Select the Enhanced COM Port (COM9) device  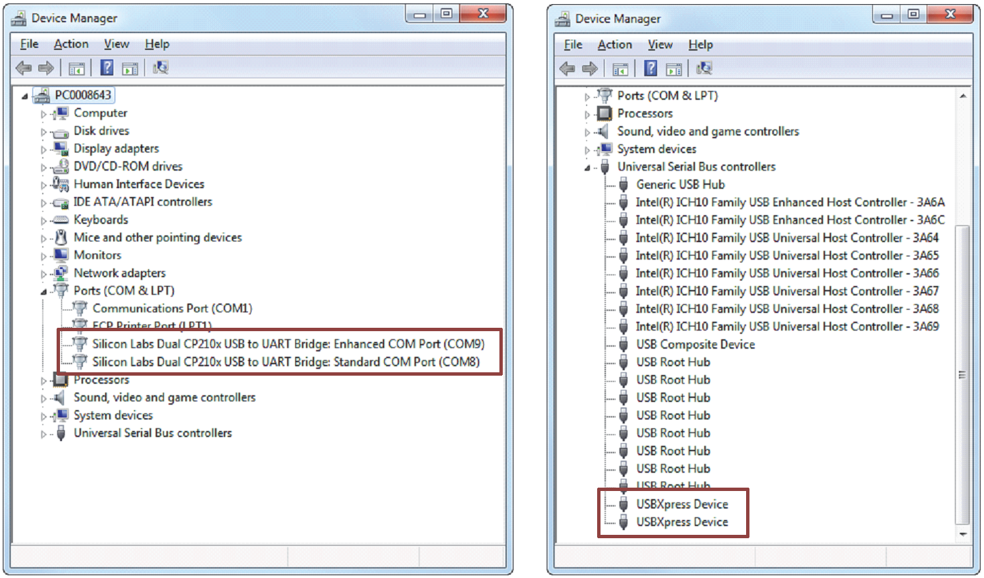(288, 344)
